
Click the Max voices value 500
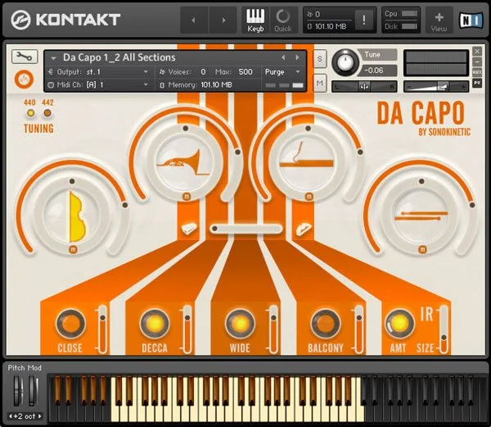[245, 72]
